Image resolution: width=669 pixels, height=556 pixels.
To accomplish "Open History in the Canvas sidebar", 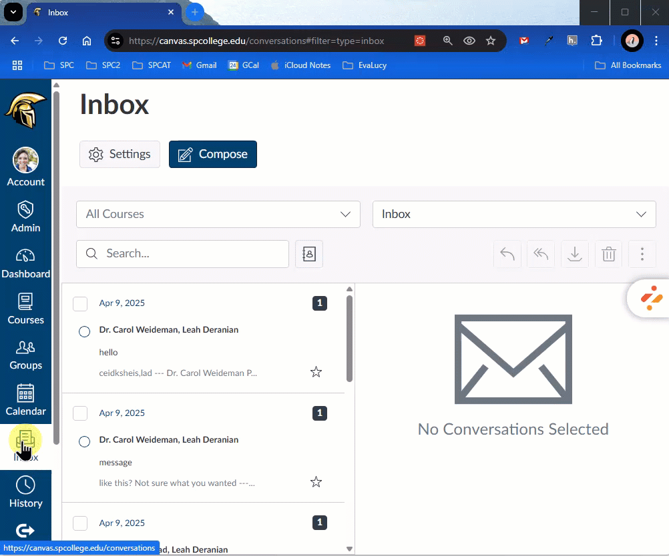I will [25, 492].
